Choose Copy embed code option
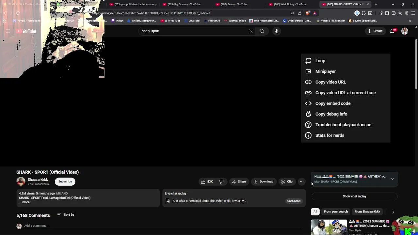The image size is (418, 235). click(x=346, y=103)
